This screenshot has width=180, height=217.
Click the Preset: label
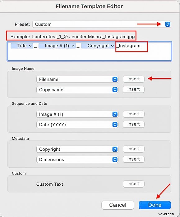(22, 24)
